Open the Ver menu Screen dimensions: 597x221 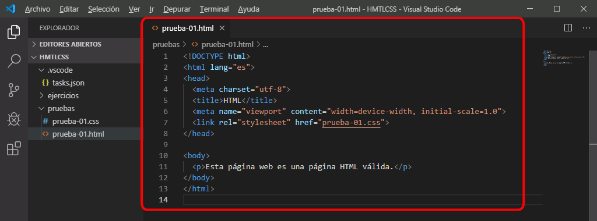tap(135, 9)
